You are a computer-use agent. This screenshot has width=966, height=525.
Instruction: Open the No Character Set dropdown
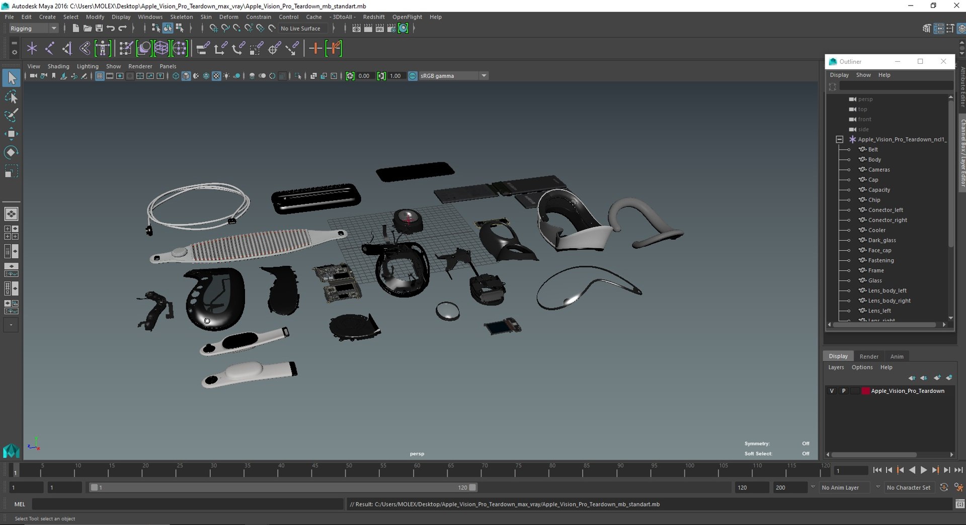point(909,487)
